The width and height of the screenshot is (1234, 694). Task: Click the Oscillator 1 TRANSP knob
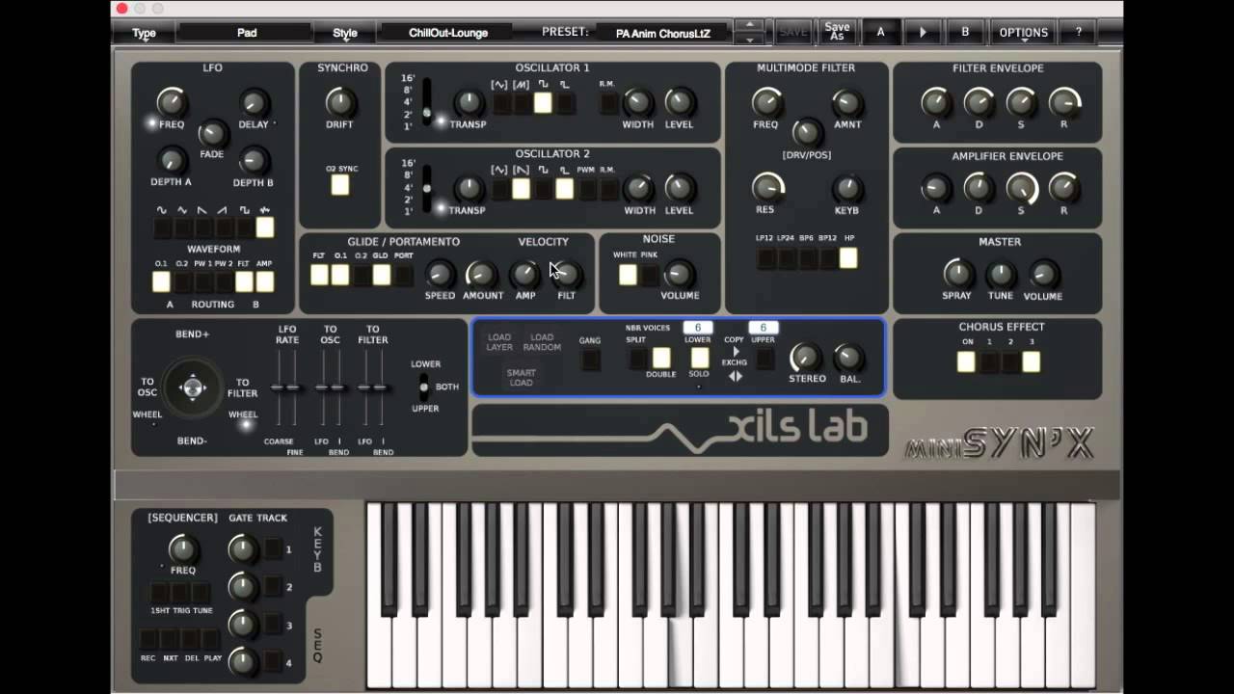pos(468,102)
